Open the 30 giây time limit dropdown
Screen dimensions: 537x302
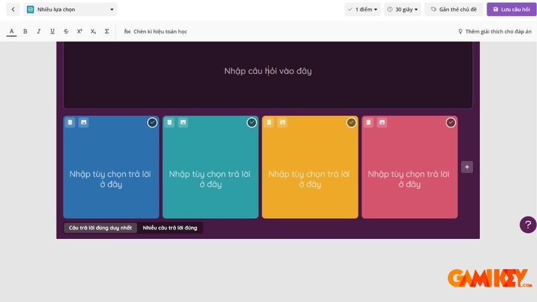point(402,9)
